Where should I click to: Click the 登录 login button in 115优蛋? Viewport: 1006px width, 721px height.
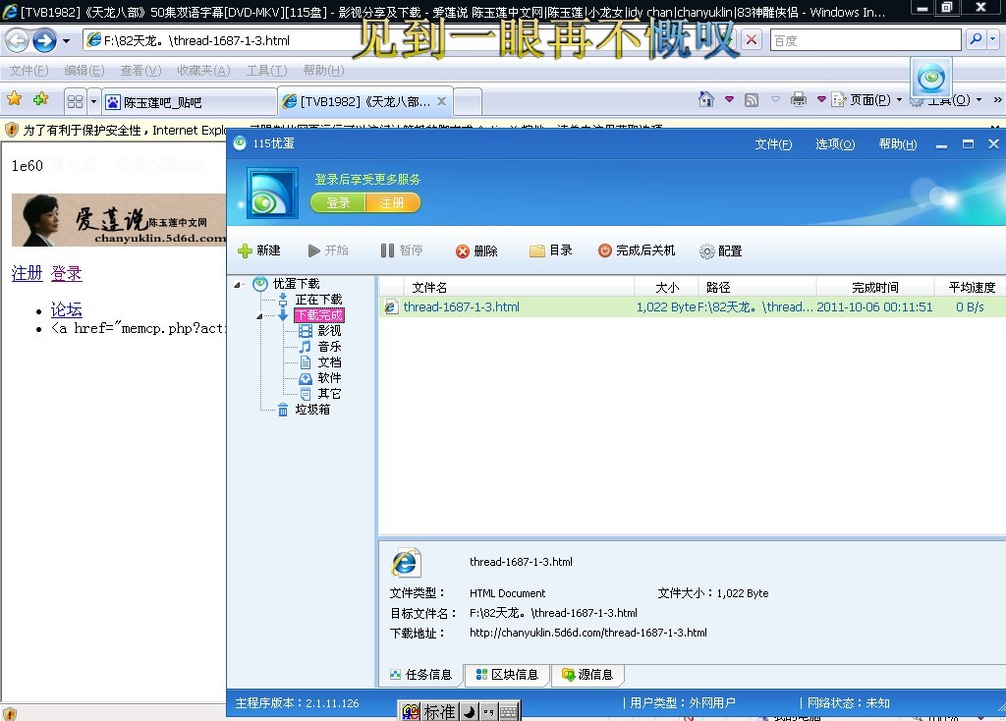pyautogui.click(x=338, y=202)
